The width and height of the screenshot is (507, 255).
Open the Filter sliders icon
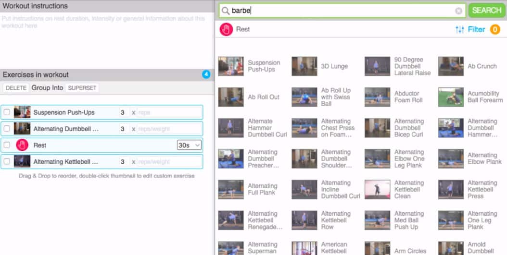(x=459, y=30)
